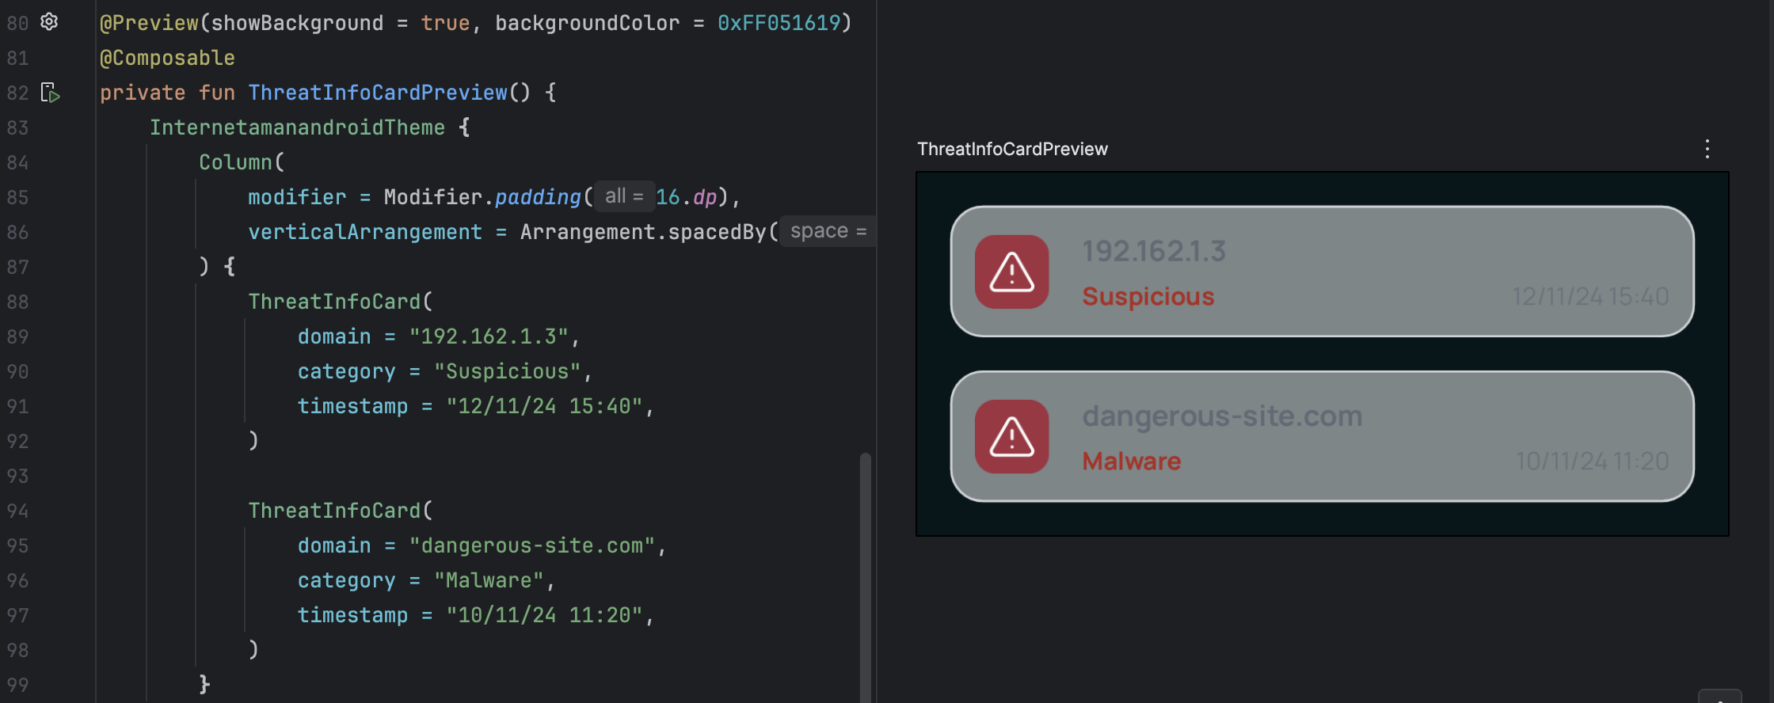Click the 'all =' inlay hint on line 85
This screenshot has height=703, width=1774.
click(625, 196)
